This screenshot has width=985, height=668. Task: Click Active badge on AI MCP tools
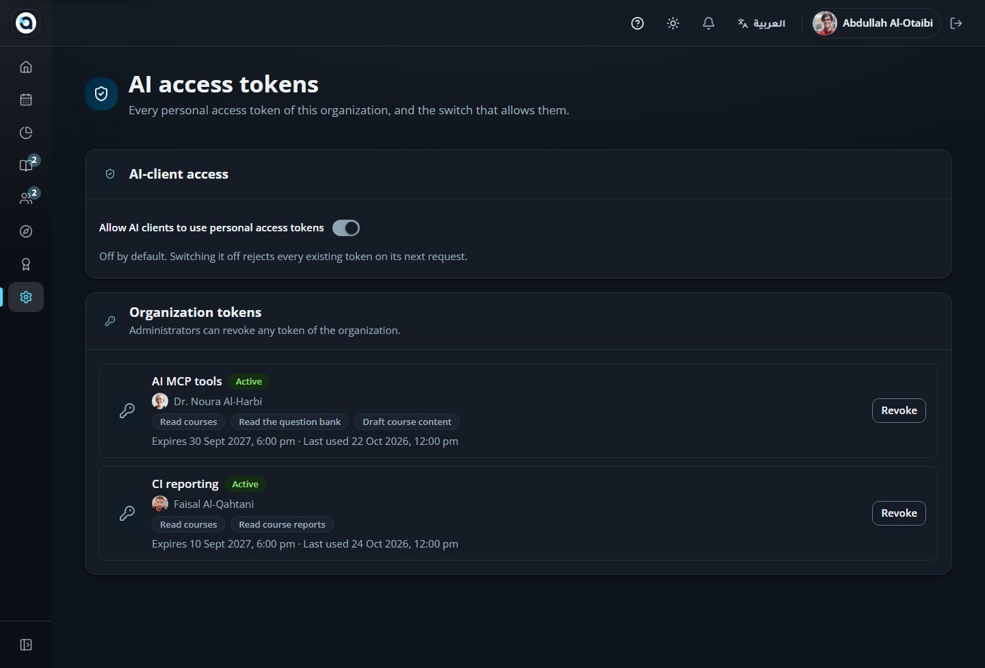[249, 381]
